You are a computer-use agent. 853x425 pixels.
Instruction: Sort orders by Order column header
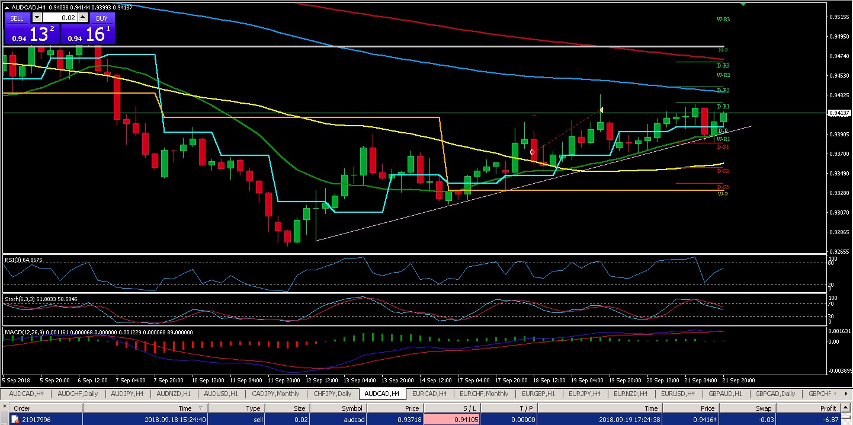pyautogui.click(x=45, y=408)
